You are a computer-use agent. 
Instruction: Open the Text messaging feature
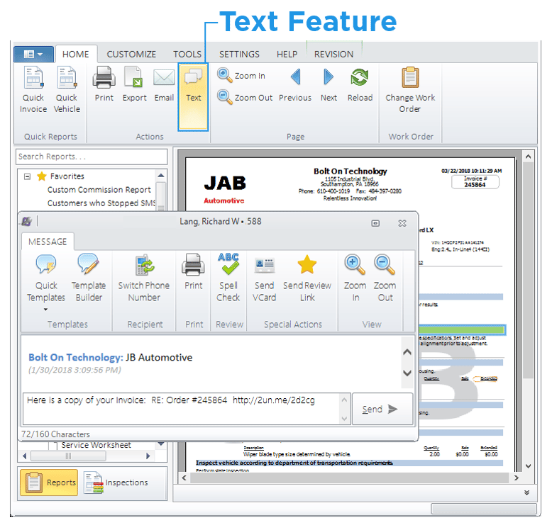(193, 97)
